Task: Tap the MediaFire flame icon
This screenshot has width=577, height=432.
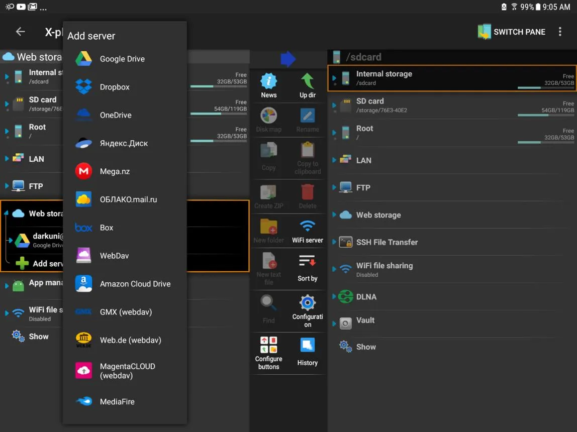Action: [83, 401]
